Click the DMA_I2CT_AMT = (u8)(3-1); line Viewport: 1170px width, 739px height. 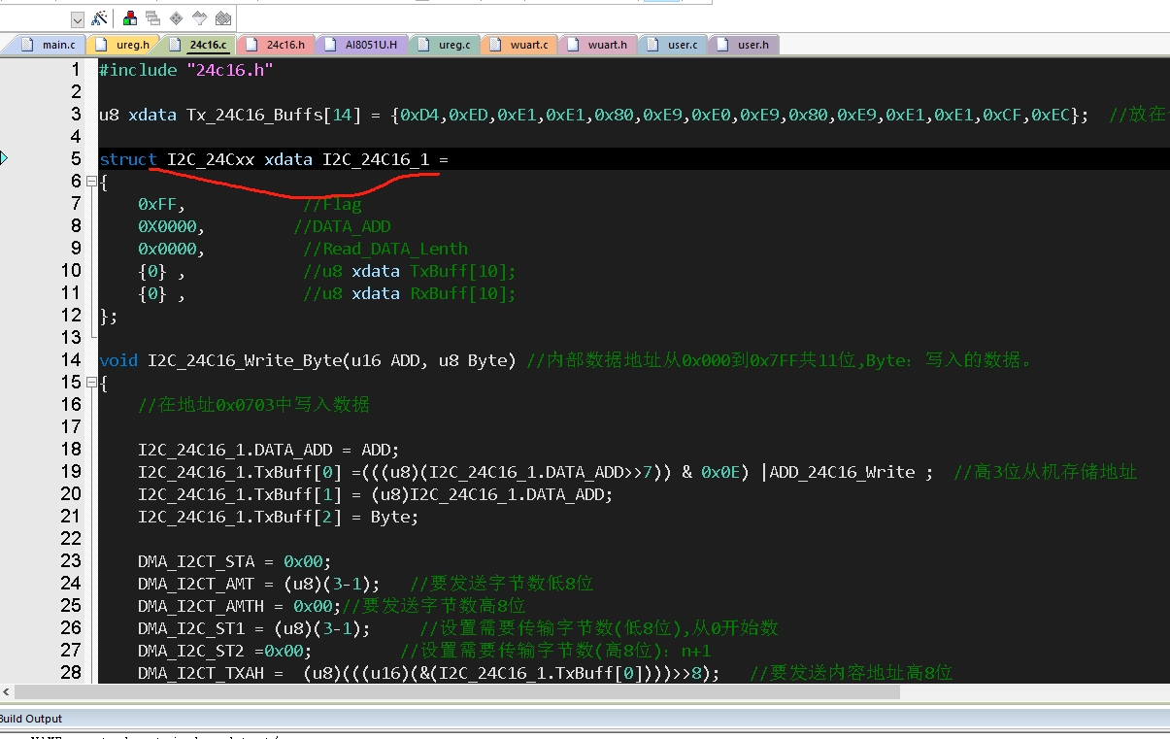[259, 584]
